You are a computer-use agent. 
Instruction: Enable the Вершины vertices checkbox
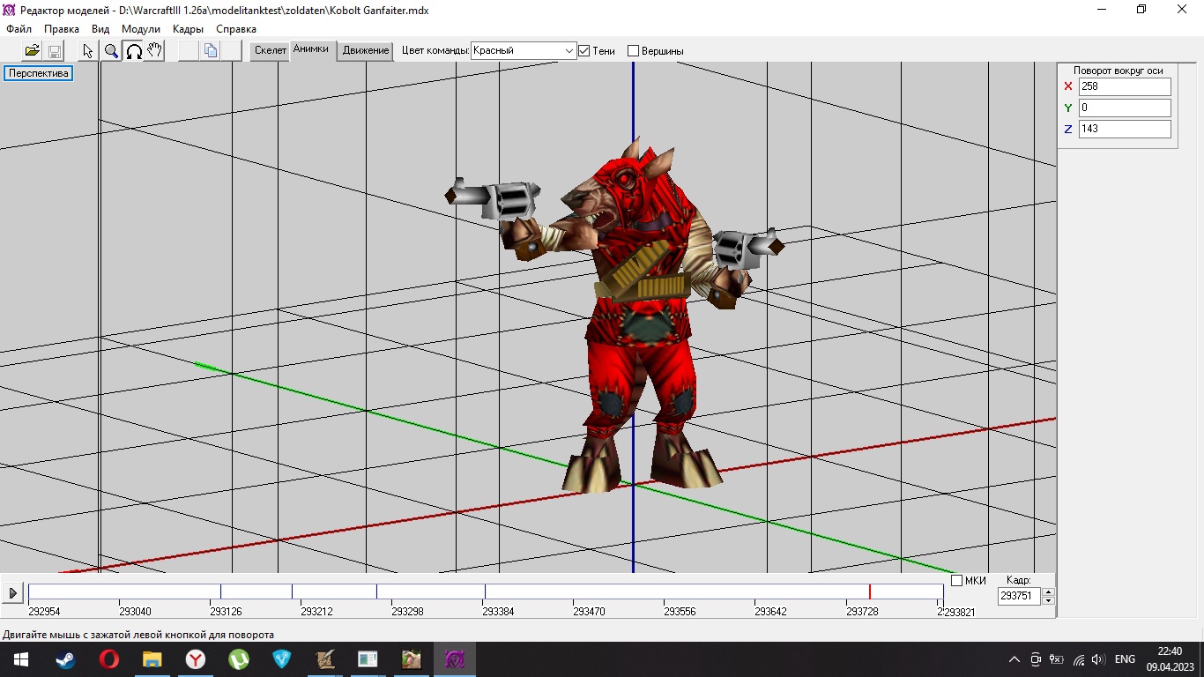[633, 51]
